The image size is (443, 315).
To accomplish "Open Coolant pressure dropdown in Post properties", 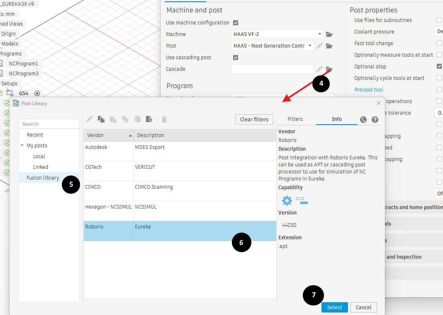I will (x=438, y=31).
